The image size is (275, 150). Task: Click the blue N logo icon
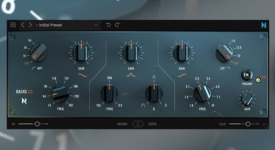click(x=264, y=25)
